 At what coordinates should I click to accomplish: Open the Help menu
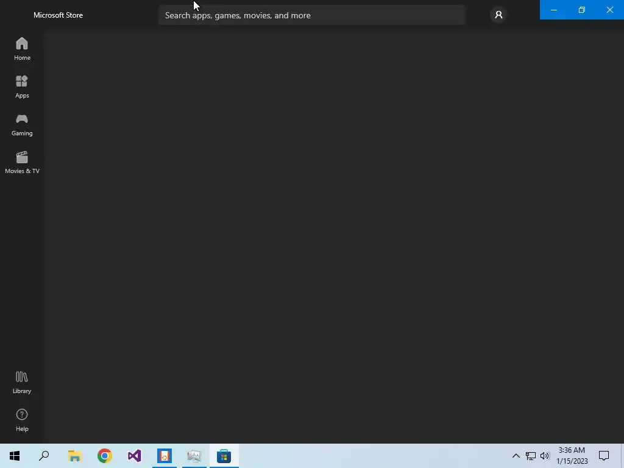[22, 420]
